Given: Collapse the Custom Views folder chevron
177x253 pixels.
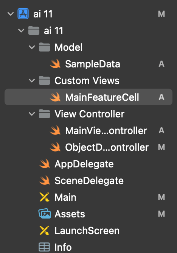Looking at the screenshot, I should coord(32,80).
